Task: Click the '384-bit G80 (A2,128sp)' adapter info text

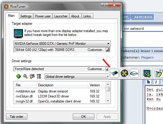Action: pos(45,50)
